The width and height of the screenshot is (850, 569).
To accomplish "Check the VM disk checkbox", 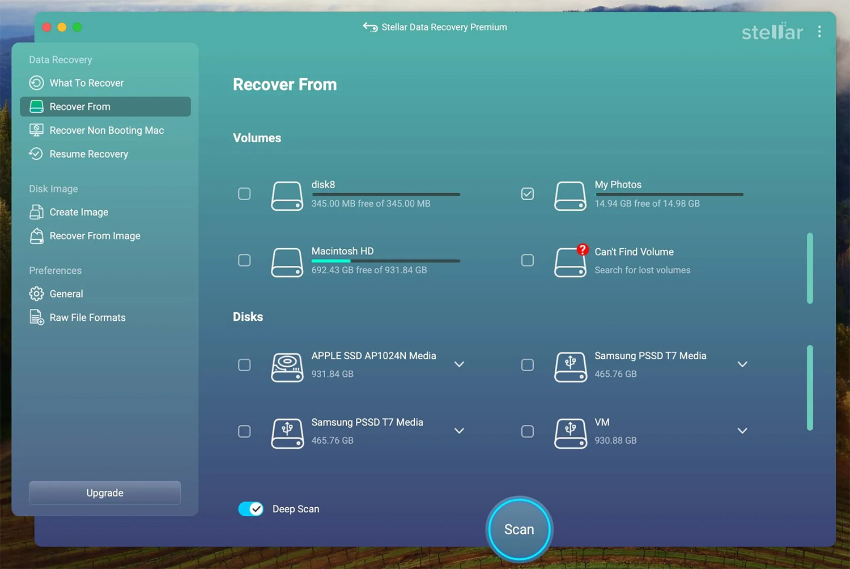I will (x=528, y=431).
